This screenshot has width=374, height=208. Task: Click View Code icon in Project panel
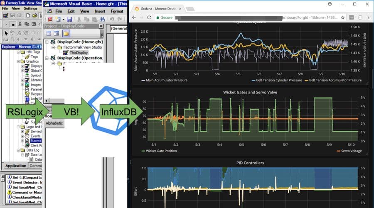(49, 34)
